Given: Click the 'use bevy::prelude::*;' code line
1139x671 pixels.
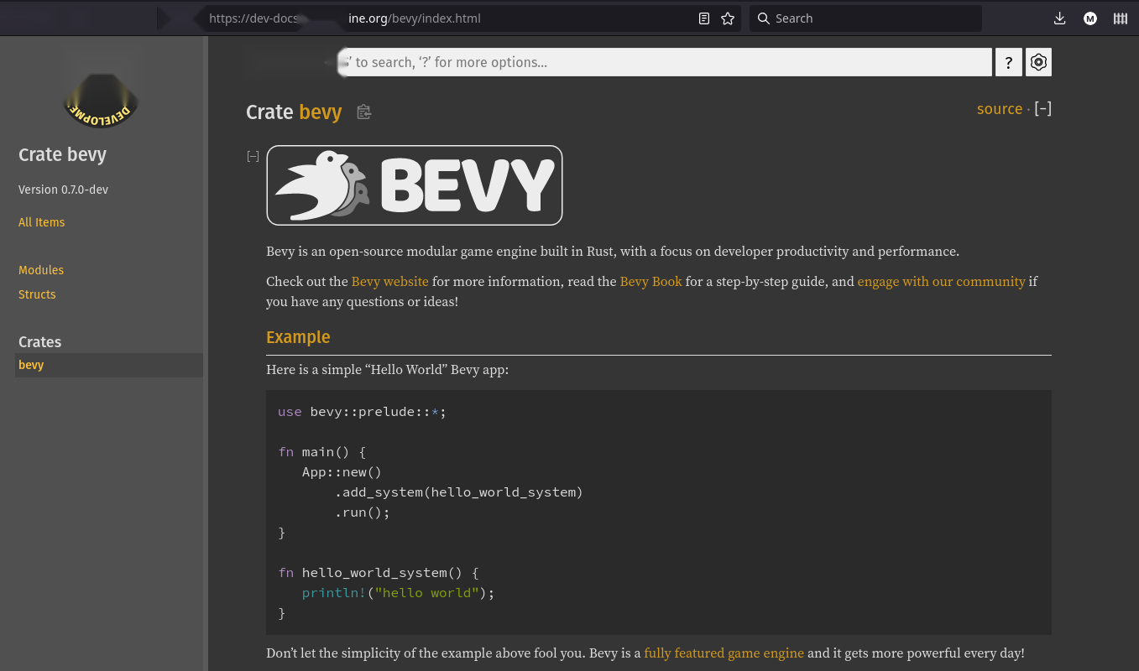Looking at the screenshot, I should pyautogui.click(x=363, y=412).
